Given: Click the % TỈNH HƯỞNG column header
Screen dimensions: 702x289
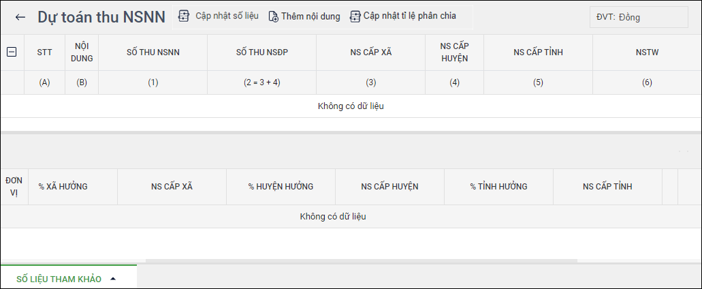Looking at the screenshot, I should [498, 187].
